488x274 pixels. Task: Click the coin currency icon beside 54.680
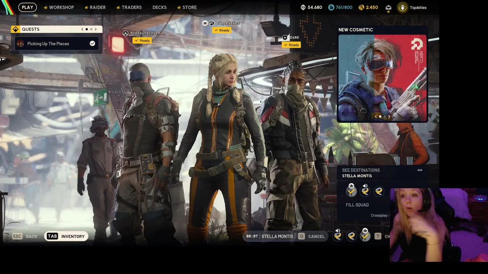click(303, 7)
